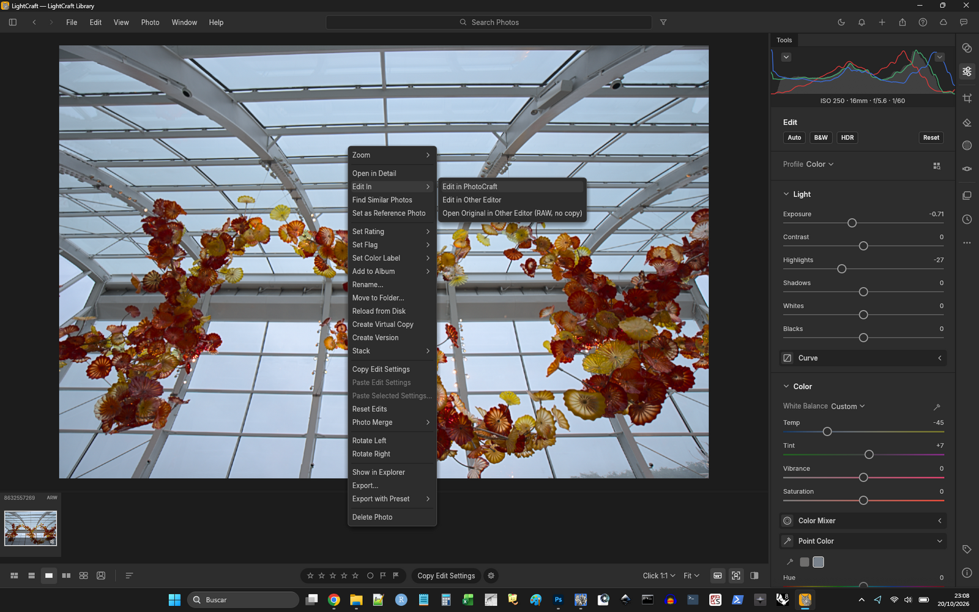Open the Masking tool icon
Viewport: 979px width, 612px height.
967,146
